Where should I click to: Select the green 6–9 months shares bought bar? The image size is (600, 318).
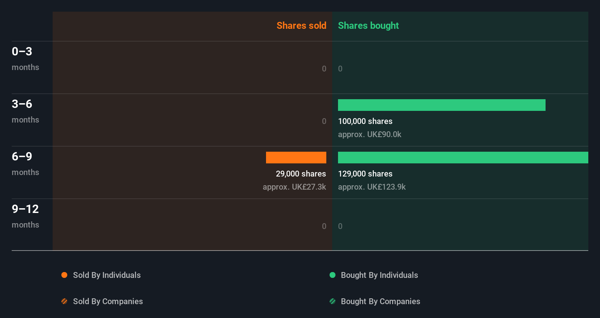[463, 158]
